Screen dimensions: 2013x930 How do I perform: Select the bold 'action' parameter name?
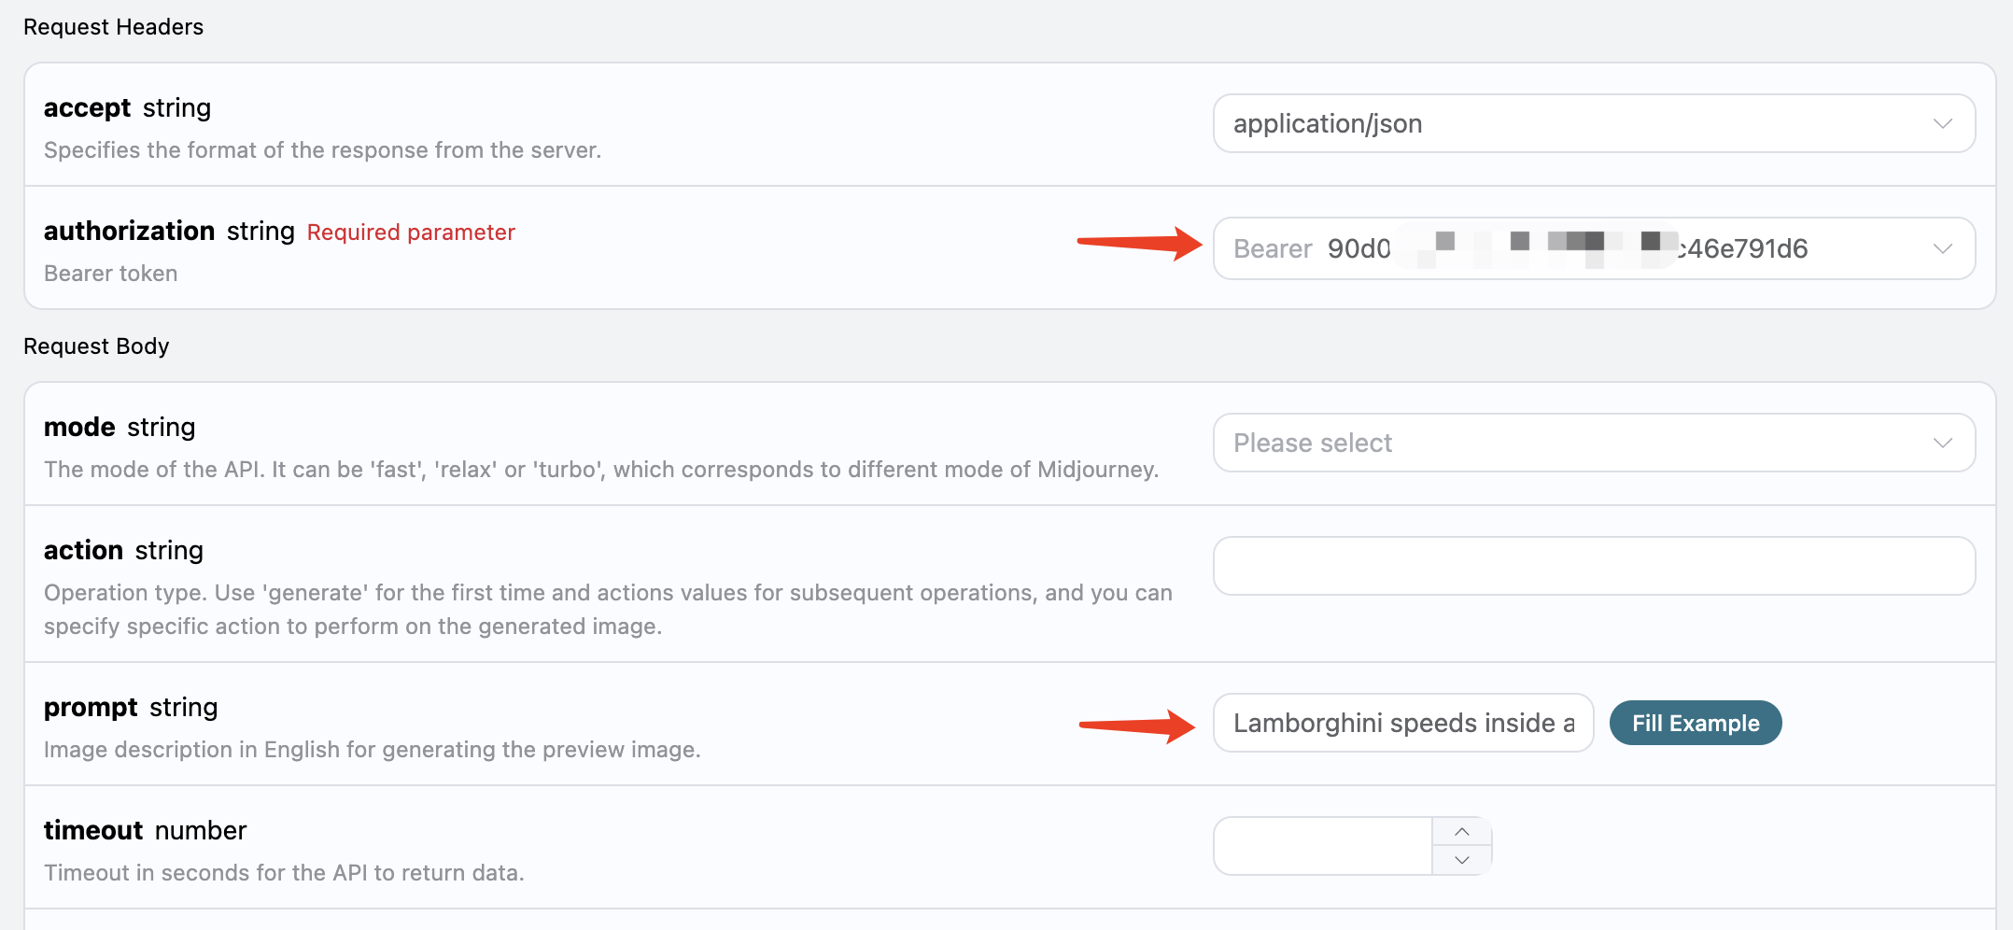[x=83, y=550]
